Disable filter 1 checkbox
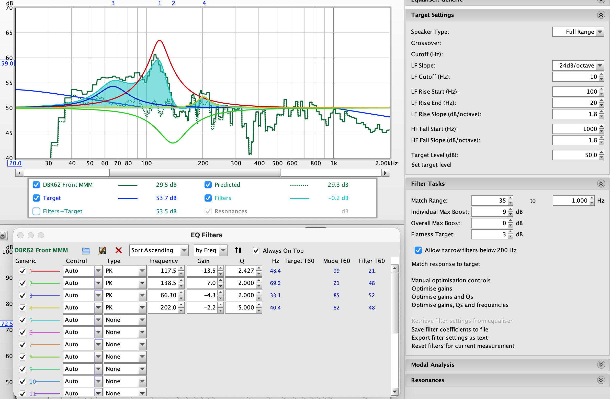The height and width of the screenshot is (399, 610). point(22,271)
